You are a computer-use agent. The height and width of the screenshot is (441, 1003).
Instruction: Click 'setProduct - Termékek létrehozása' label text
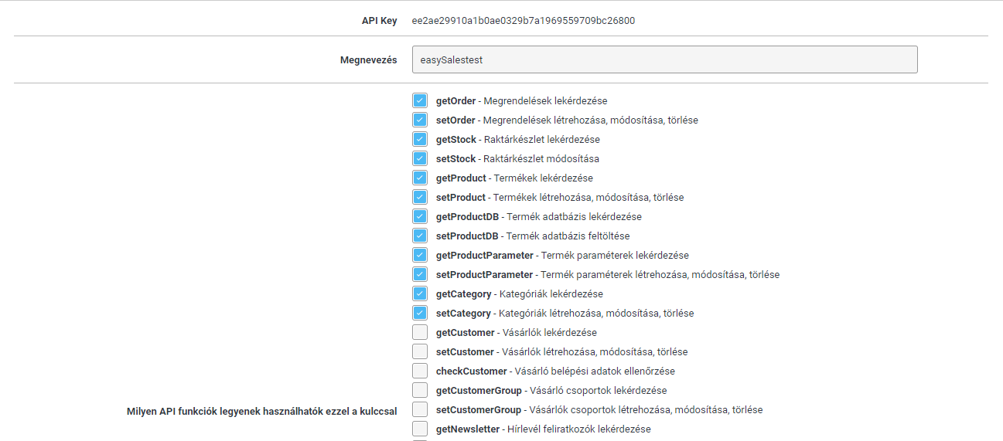560,198
